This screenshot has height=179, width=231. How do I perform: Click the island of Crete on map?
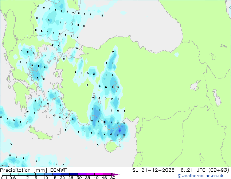[40, 134]
